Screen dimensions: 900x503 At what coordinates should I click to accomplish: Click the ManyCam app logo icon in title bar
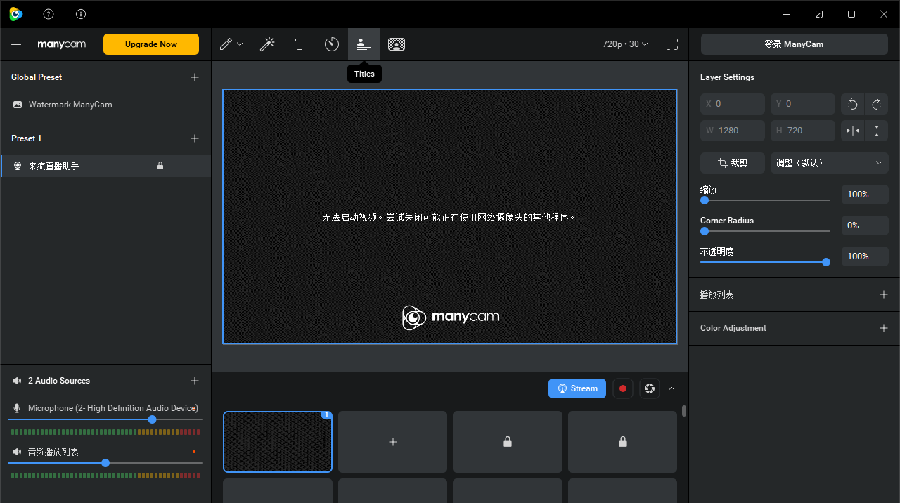15,14
